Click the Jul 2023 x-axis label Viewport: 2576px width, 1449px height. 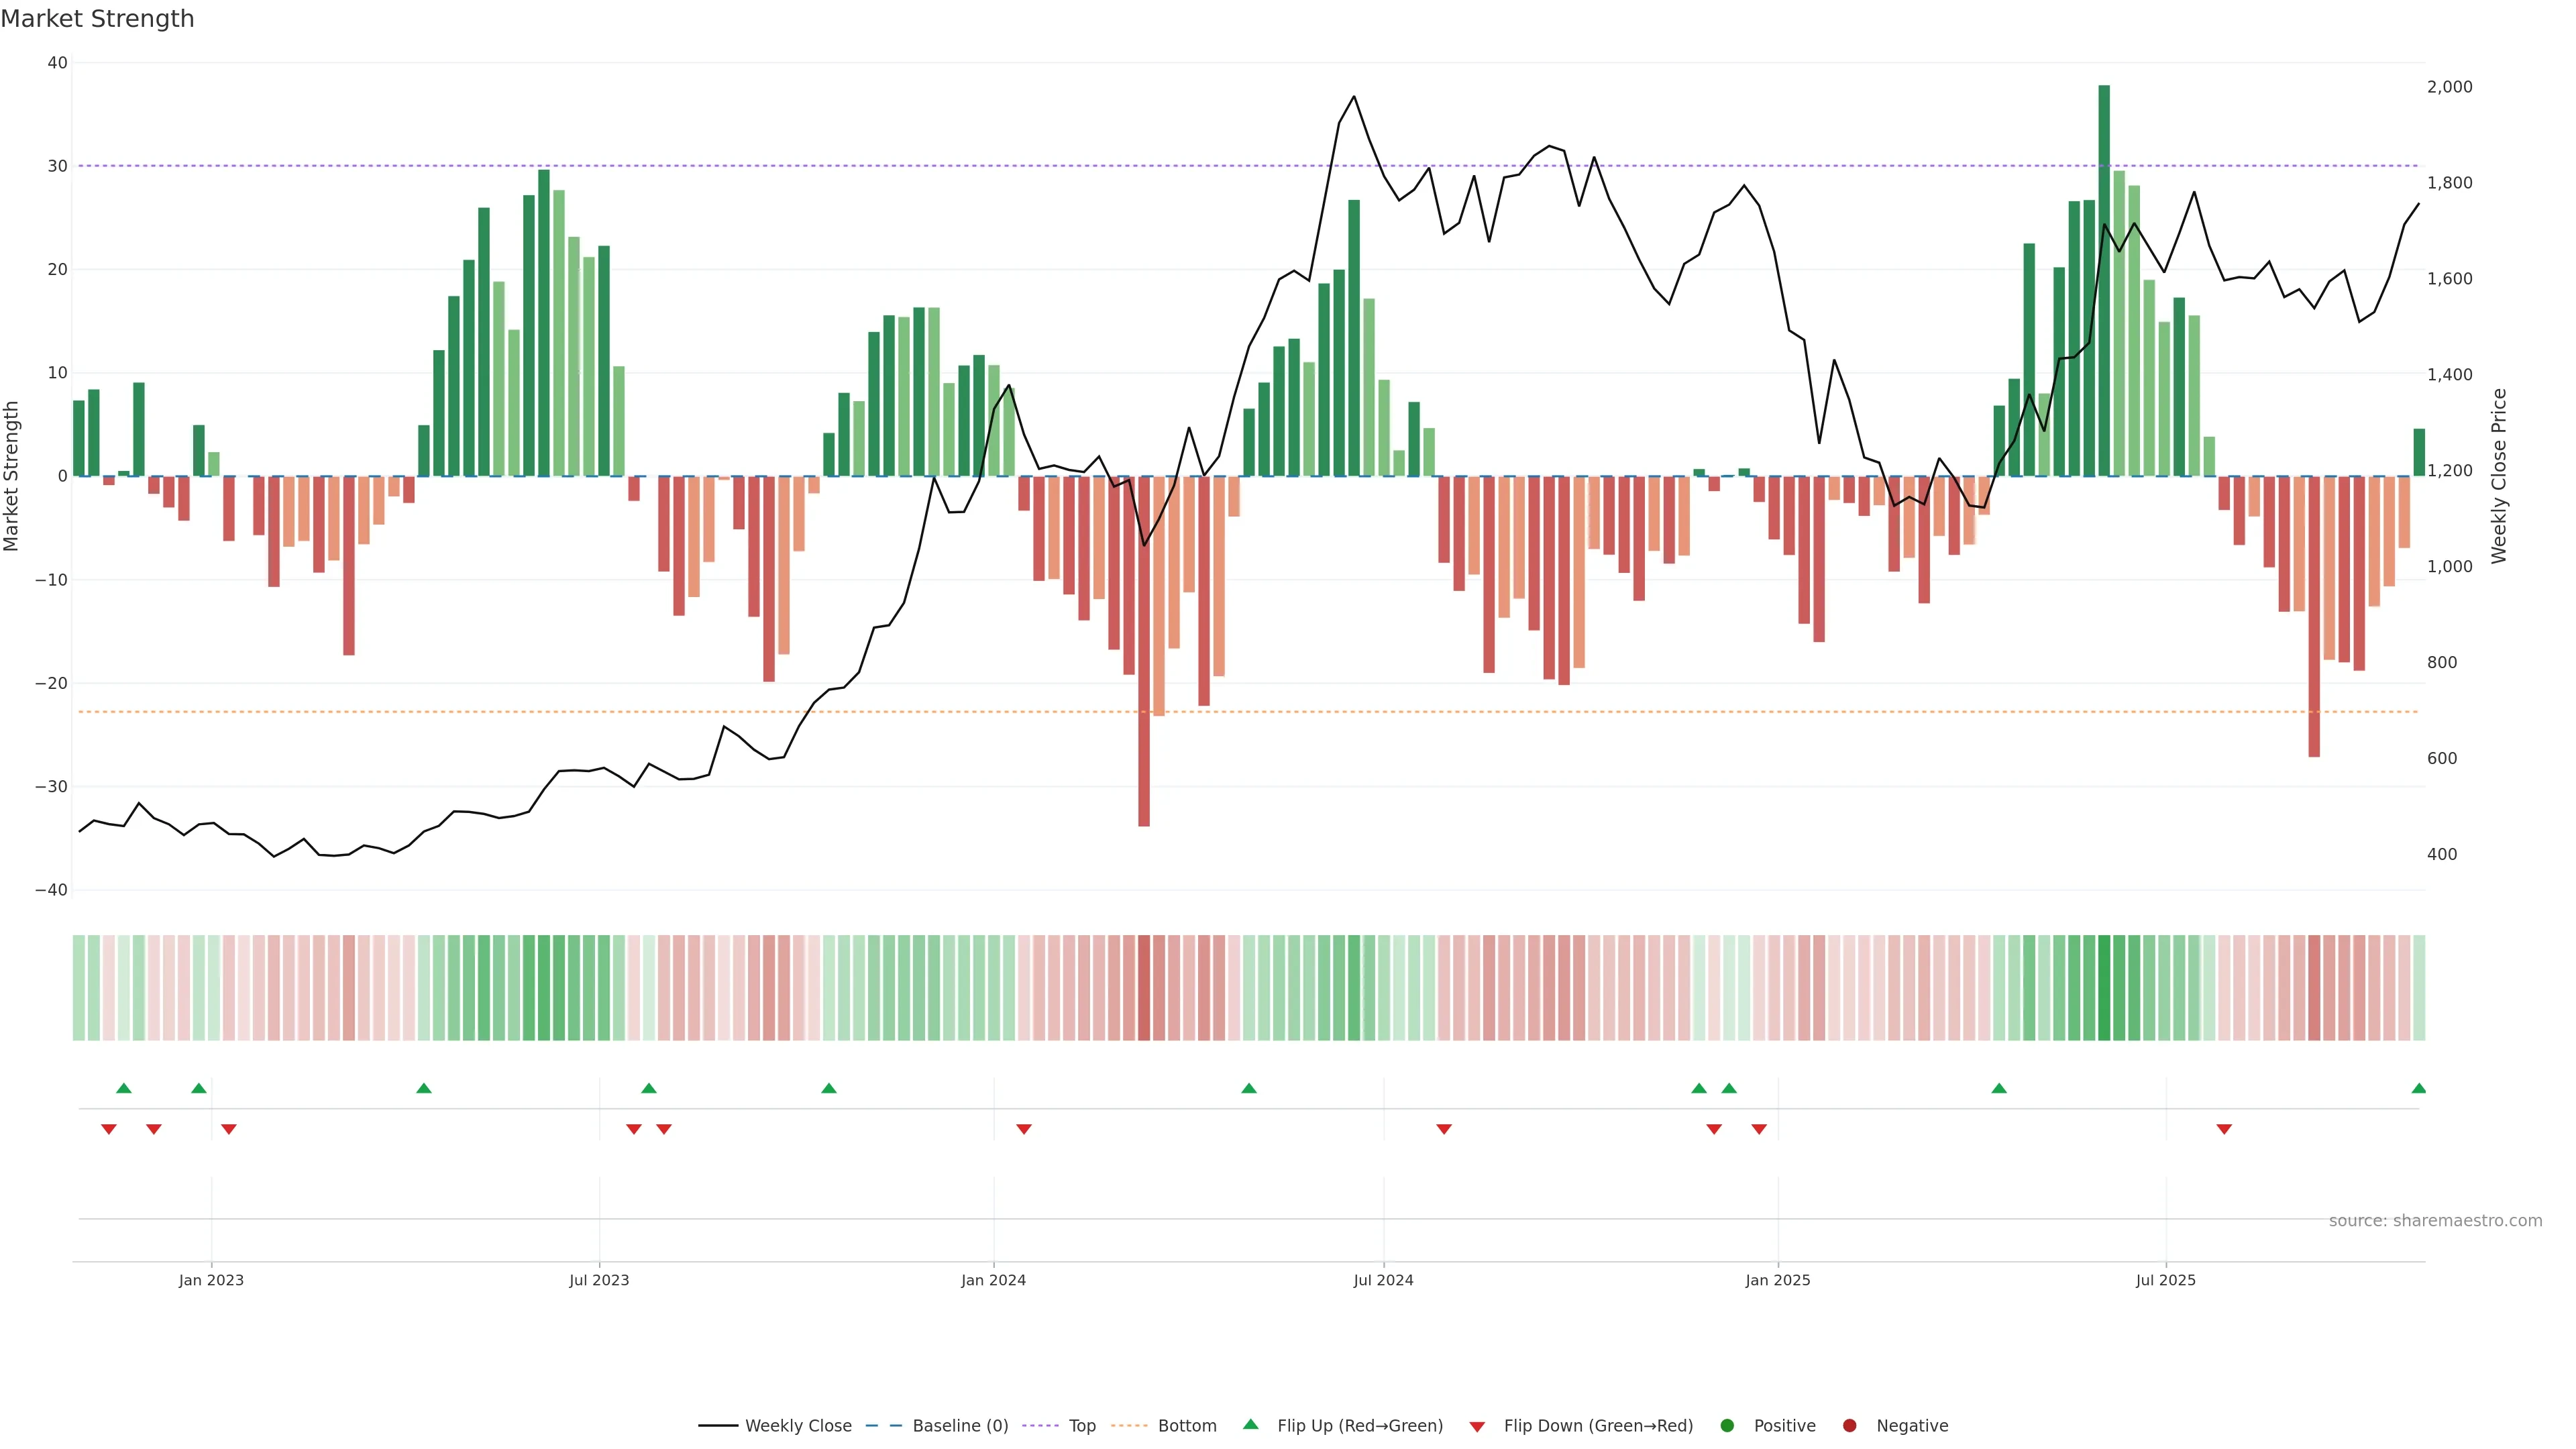[599, 1280]
